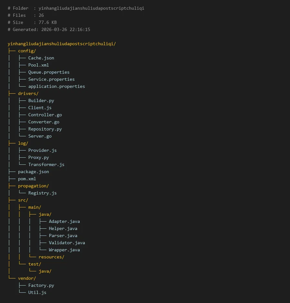The image size is (290, 303).
Task: Select the application.properties file
Action: point(56,87)
